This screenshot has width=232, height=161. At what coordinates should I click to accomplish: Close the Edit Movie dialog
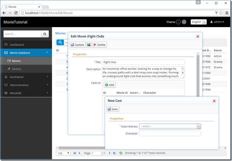[x=198, y=36]
